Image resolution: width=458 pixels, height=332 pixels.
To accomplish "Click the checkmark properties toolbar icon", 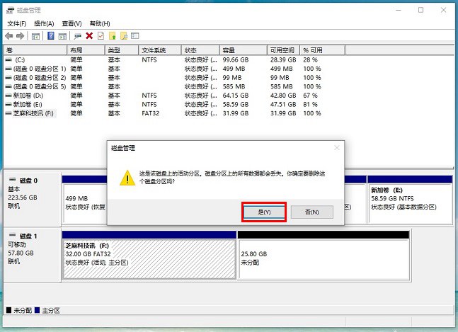I will point(101,35).
